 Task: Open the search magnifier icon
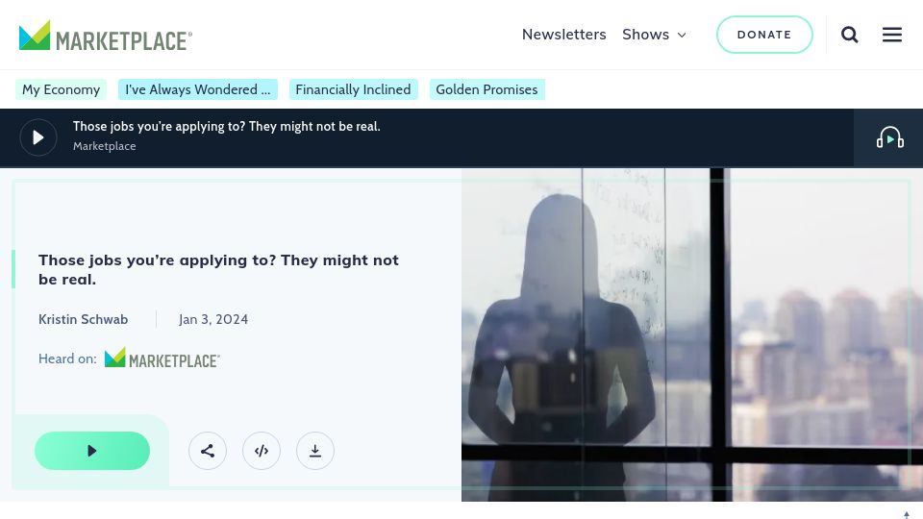(x=849, y=35)
